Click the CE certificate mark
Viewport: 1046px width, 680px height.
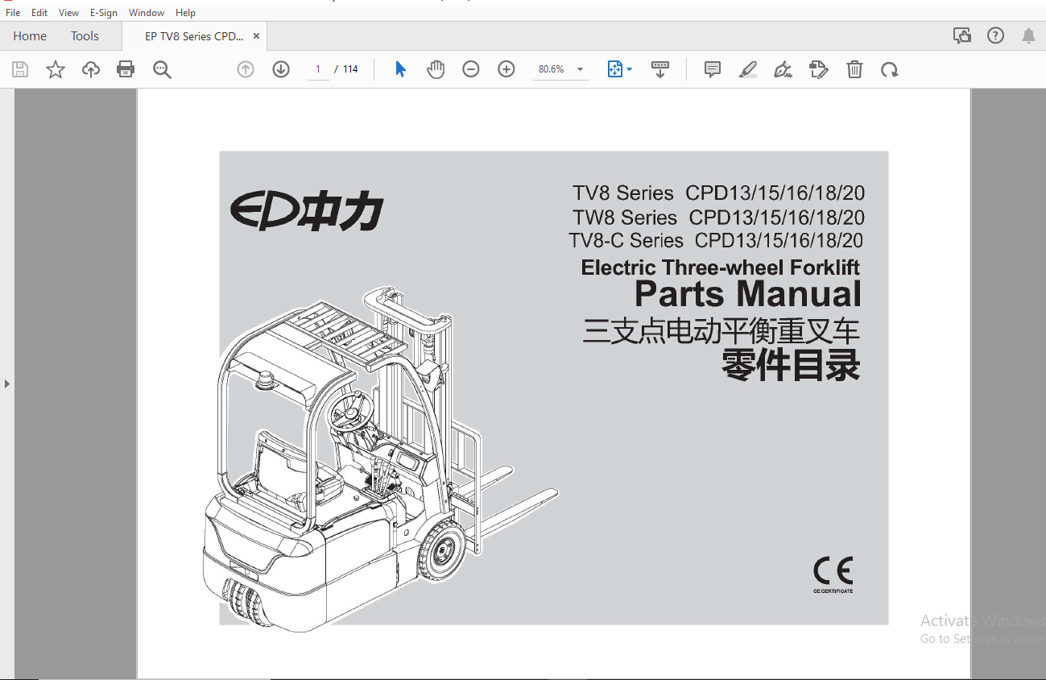click(x=833, y=574)
